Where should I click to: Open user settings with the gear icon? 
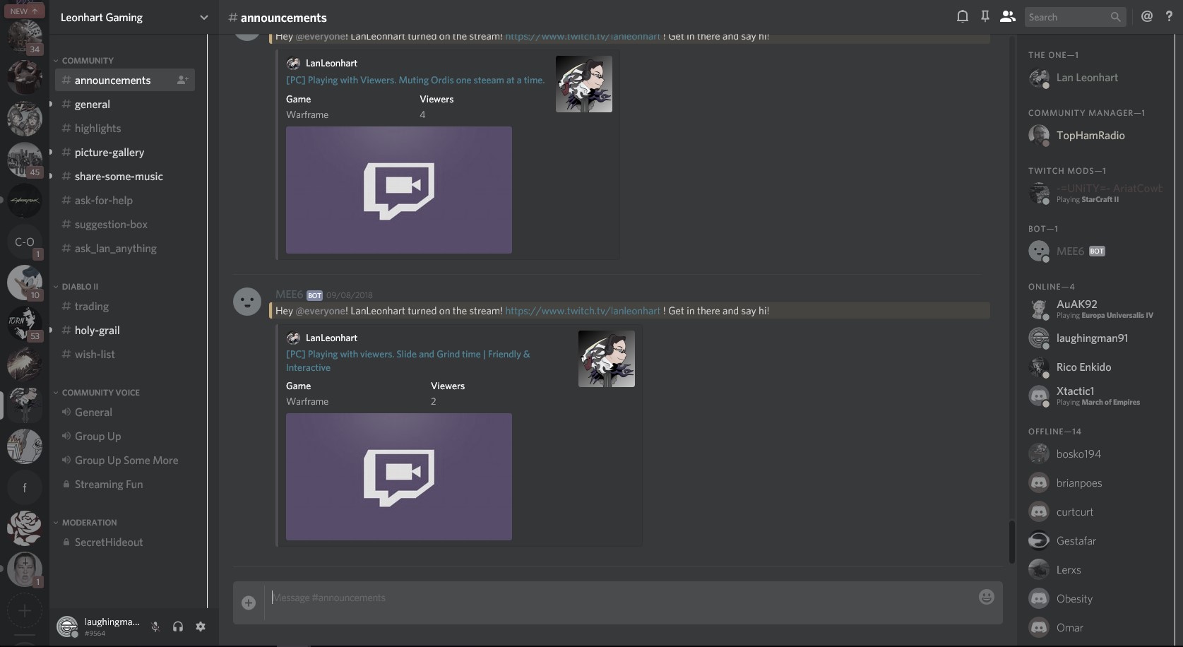(x=201, y=627)
